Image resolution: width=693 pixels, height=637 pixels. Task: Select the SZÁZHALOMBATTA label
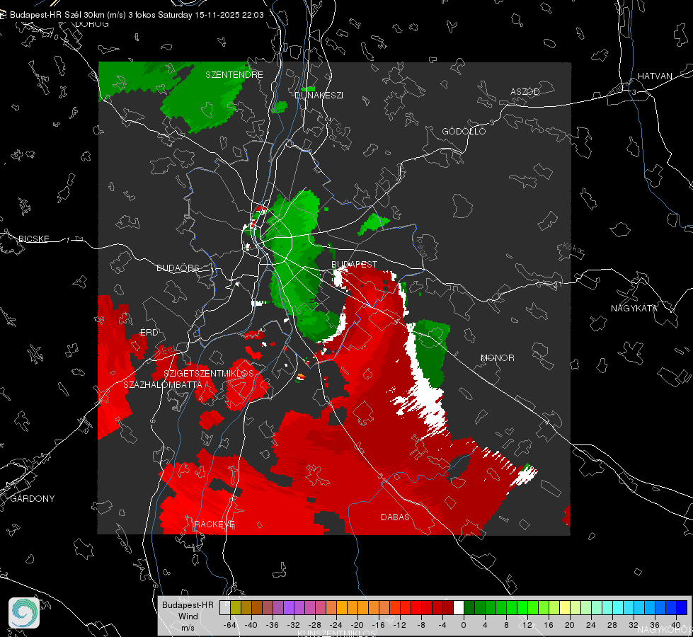(163, 384)
